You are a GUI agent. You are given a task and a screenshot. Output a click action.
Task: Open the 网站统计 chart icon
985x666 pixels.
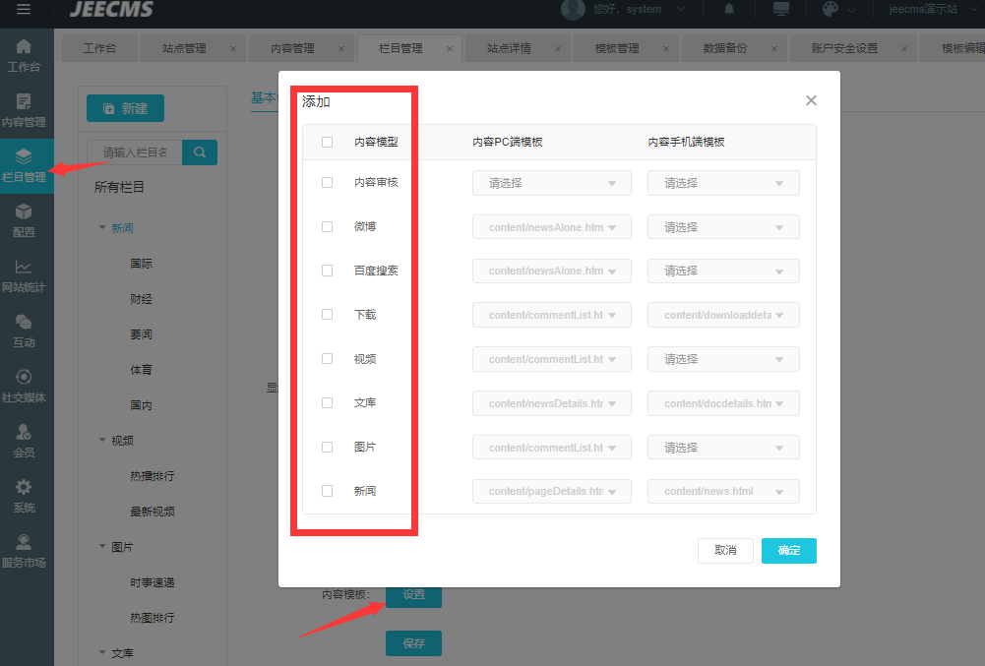point(24,267)
